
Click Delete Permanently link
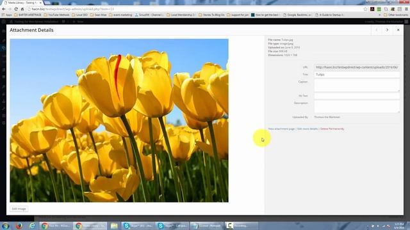click(x=332, y=129)
